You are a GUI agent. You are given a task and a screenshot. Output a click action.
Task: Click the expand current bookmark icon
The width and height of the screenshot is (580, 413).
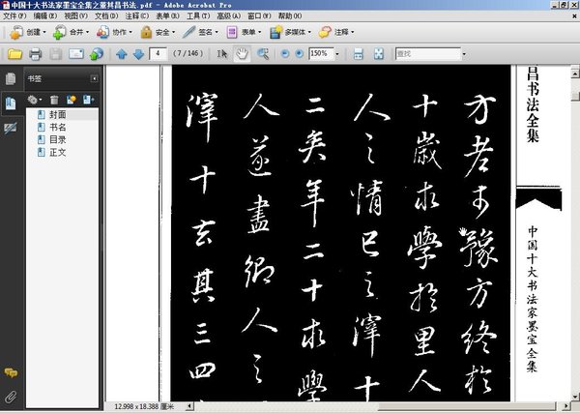[88, 100]
